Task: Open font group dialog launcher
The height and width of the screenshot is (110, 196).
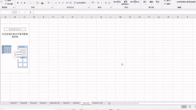Action: [x=52, y=8]
